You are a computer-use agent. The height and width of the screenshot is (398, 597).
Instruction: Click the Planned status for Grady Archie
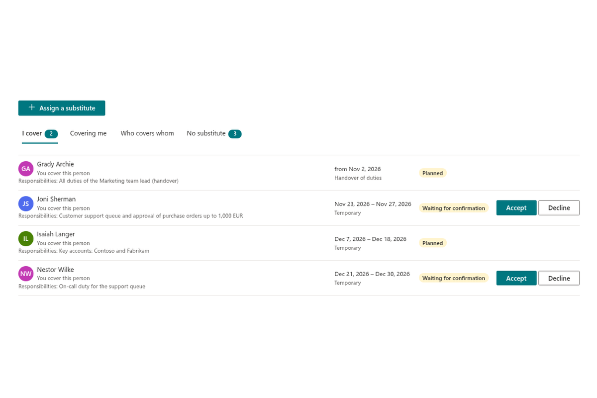tap(432, 173)
